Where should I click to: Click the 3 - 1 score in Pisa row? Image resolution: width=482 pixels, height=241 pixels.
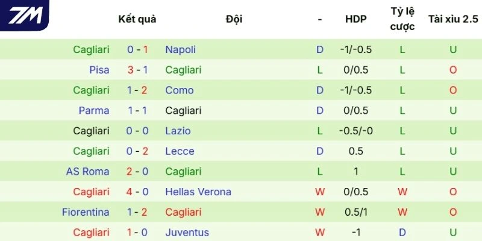(x=137, y=70)
